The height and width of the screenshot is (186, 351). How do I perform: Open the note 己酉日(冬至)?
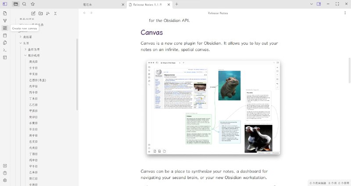(x=37, y=80)
